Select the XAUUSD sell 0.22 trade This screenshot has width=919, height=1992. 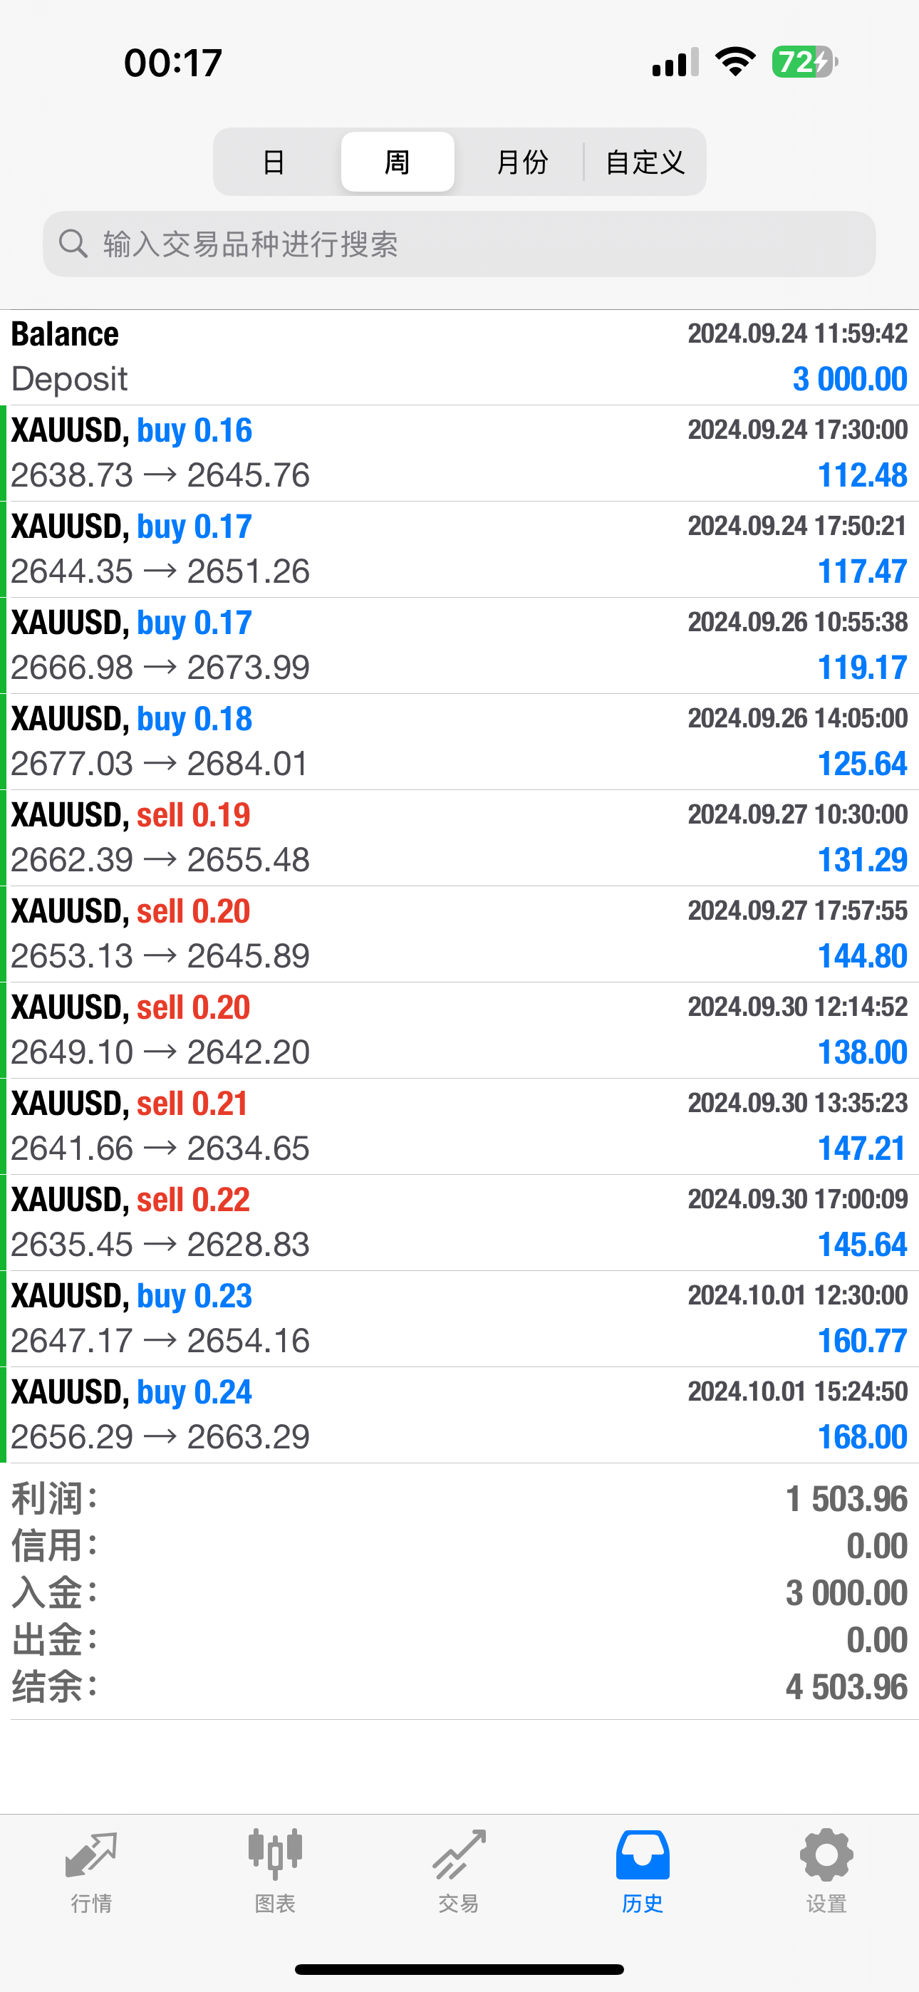point(459,1223)
